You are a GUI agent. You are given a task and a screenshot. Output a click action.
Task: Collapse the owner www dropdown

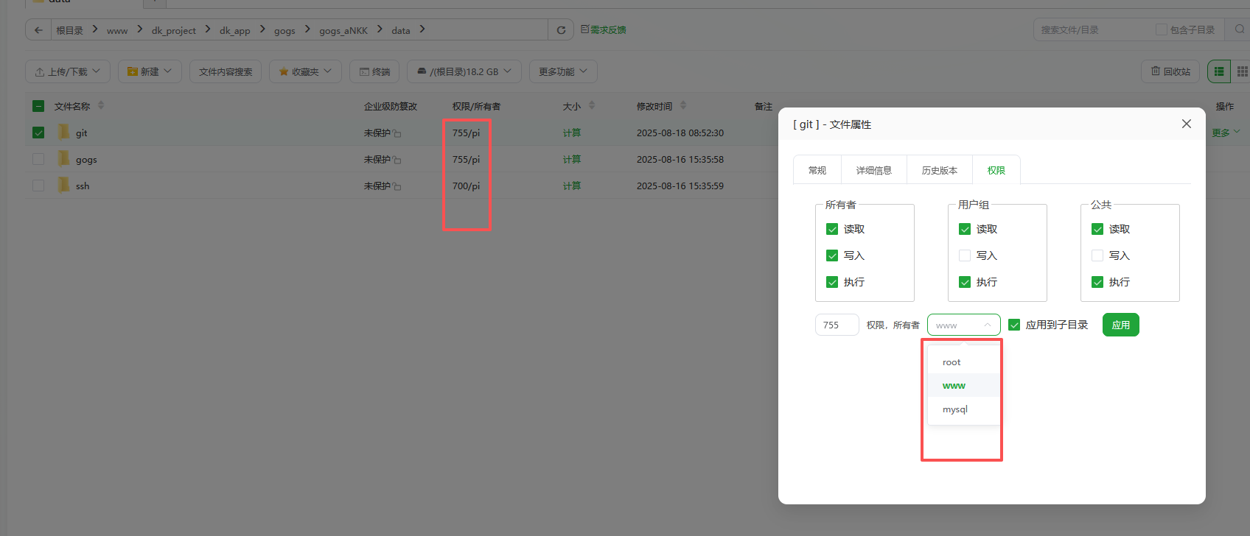coord(964,325)
